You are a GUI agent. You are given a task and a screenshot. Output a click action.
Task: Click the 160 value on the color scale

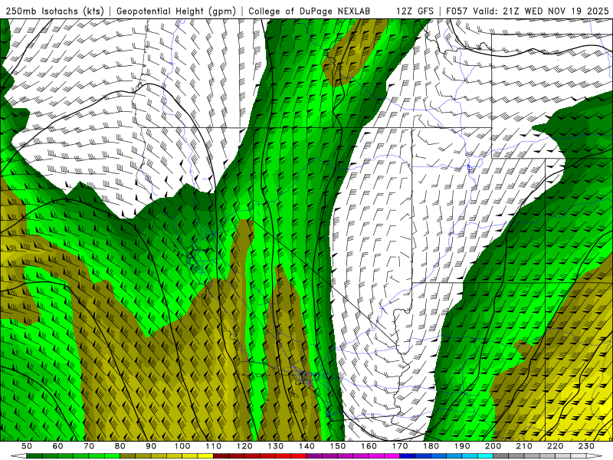(x=369, y=446)
